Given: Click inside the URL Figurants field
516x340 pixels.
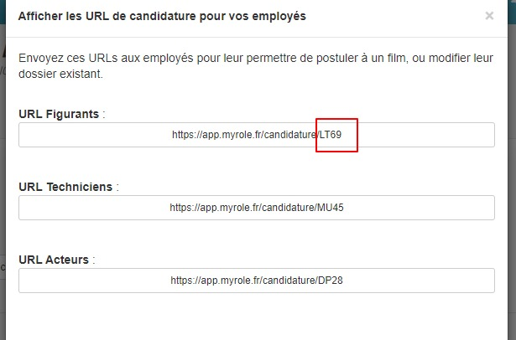Looking at the screenshot, I should (257, 135).
